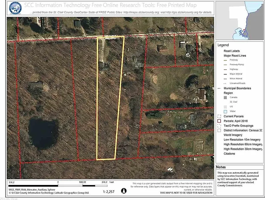Click the 'Current Parcels' legend label
This screenshot has width=265, height=200.
click(x=234, y=116)
